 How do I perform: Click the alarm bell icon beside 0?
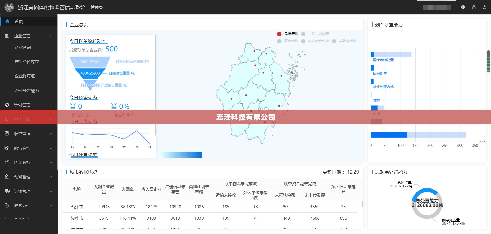[x=73, y=106]
